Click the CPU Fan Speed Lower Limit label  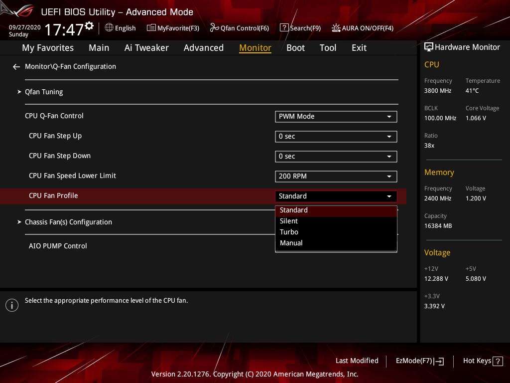[x=72, y=176]
